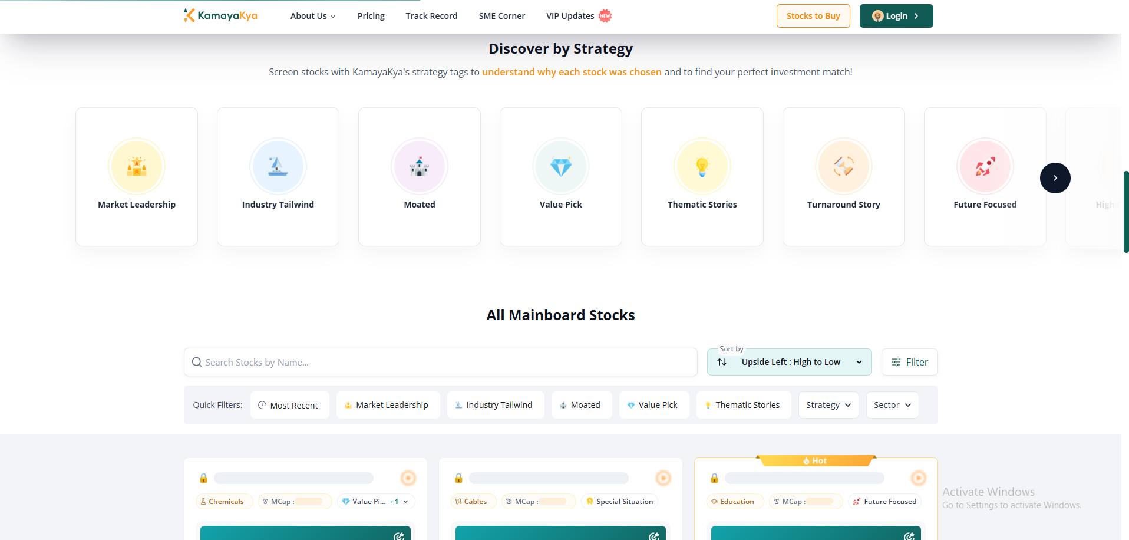Expand the About Us menu
This screenshot has height=540, width=1129.
click(313, 16)
